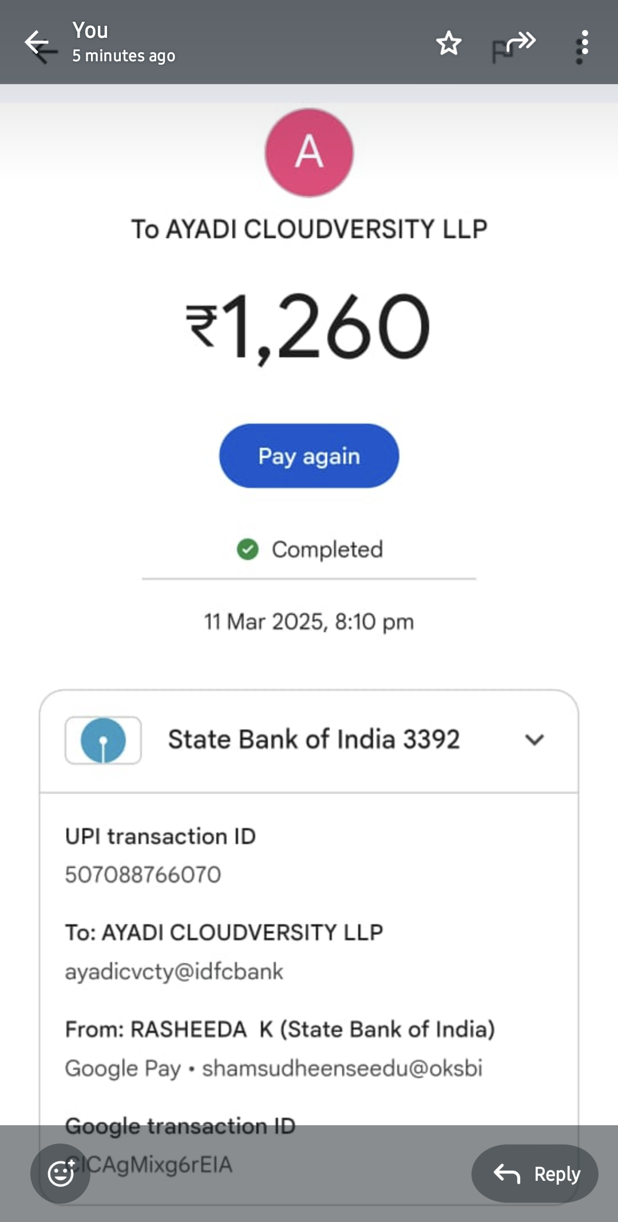Reply to this message
Screen dimensions: 618x1222
(x=535, y=1173)
